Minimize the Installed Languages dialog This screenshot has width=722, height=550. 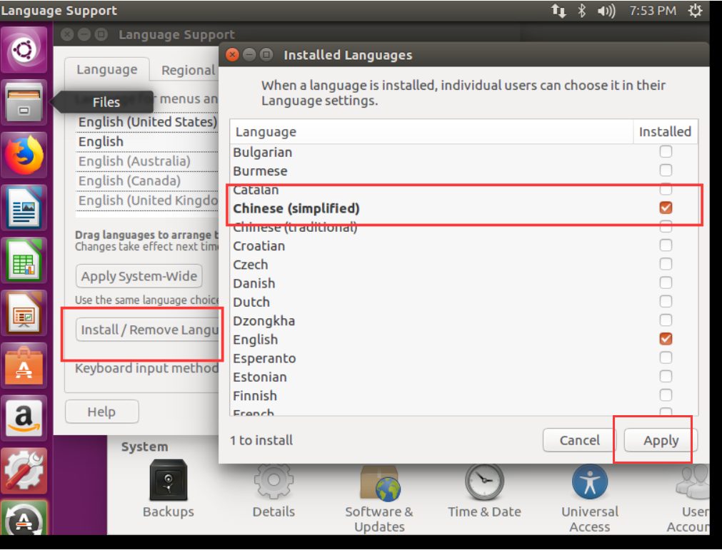pos(249,55)
